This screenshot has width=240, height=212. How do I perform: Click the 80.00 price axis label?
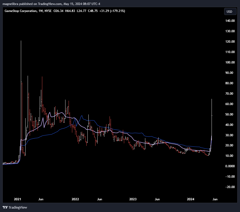pyautogui.click(x=229, y=83)
